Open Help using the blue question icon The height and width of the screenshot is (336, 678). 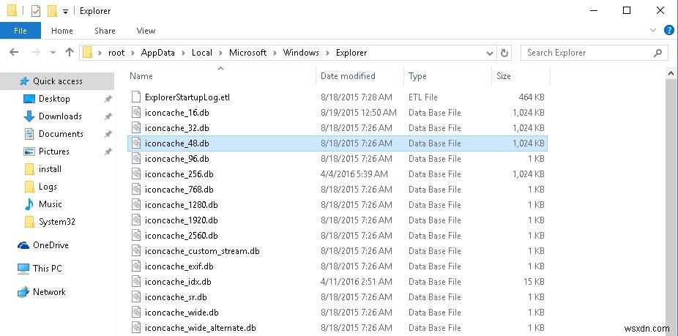668,30
